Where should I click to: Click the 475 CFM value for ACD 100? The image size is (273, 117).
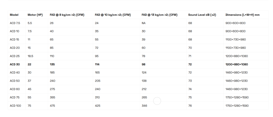click(52, 106)
